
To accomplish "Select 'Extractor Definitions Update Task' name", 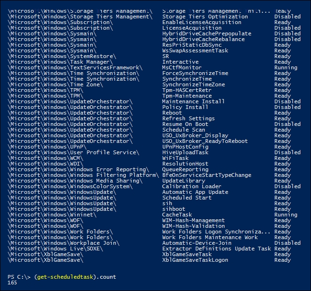I will coord(216,249).
